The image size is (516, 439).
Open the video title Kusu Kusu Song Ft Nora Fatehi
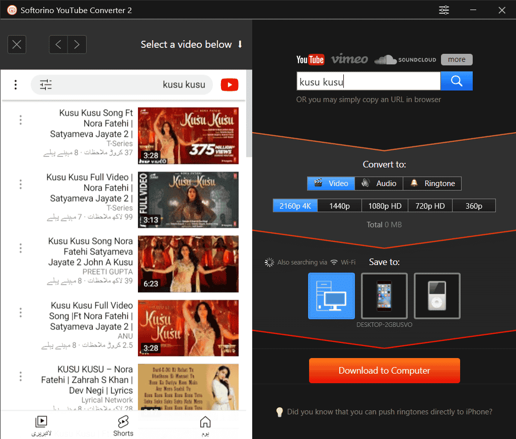92,123
